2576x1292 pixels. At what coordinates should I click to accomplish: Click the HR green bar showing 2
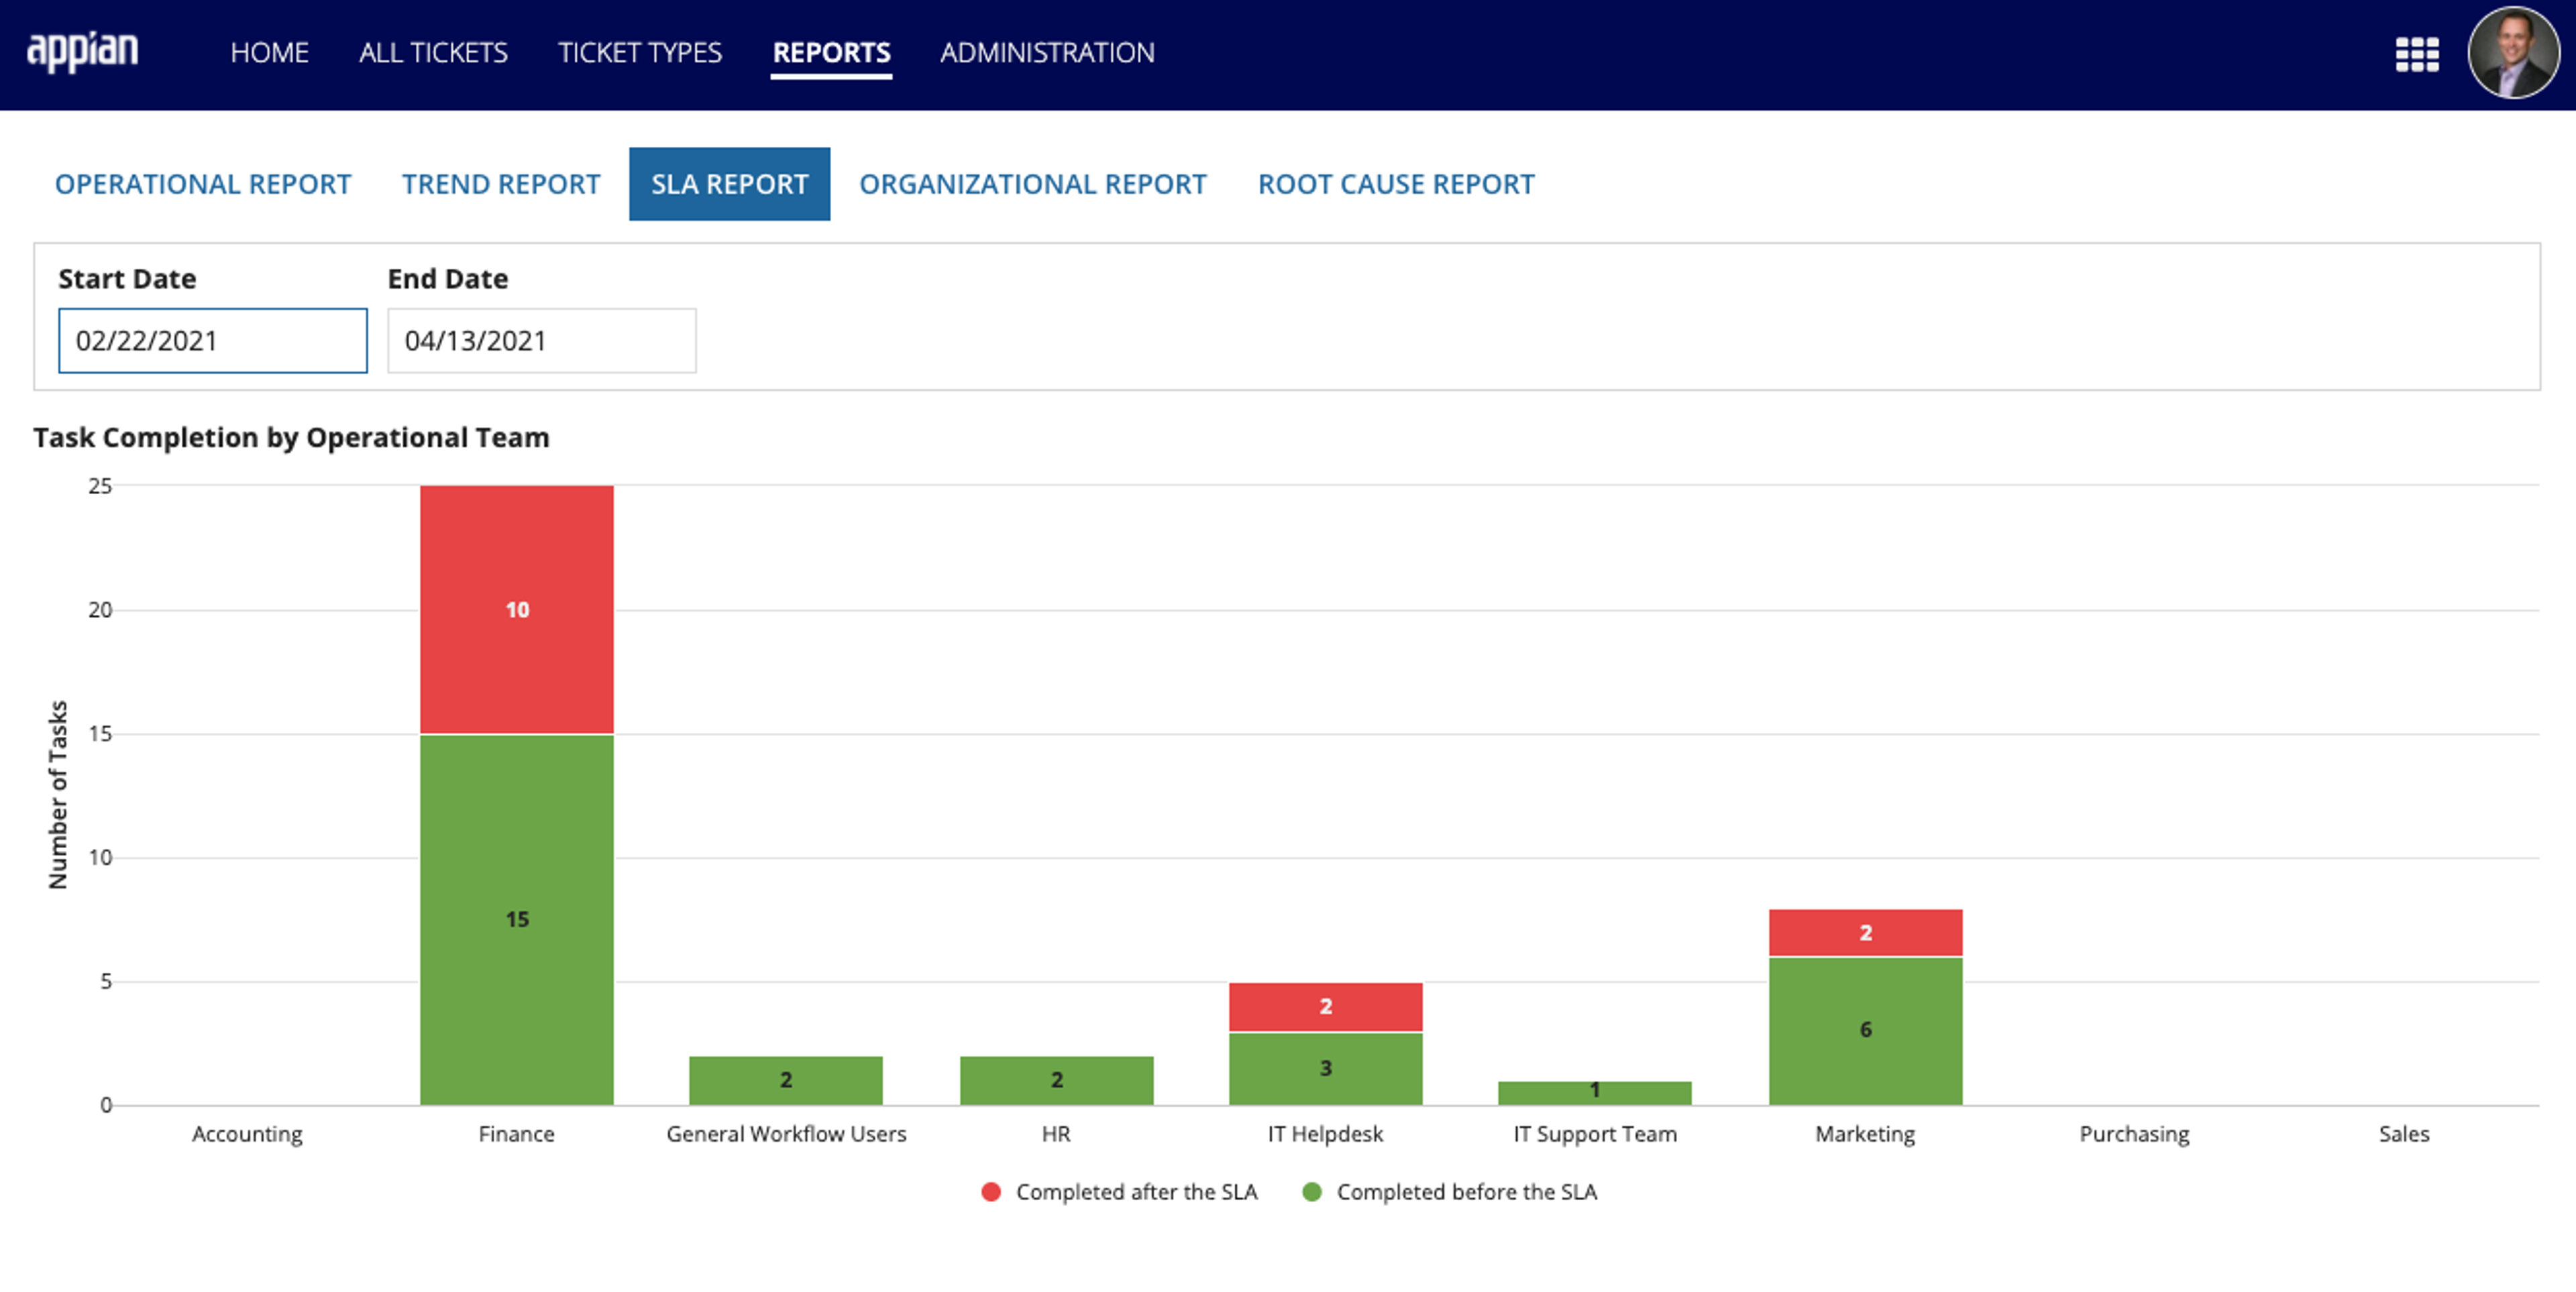1056,1080
